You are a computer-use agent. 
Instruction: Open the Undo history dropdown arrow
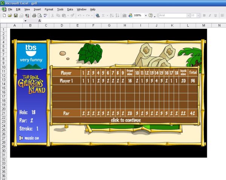(x=83, y=15)
